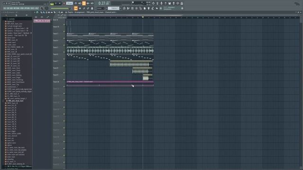303x170 pixels.
Task: Adjust the green master volume slider
Action: [61, 8]
